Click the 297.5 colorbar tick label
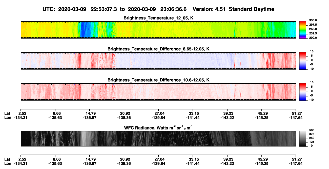The height and width of the screenshot is (169, 329). [x=313, y=25]
